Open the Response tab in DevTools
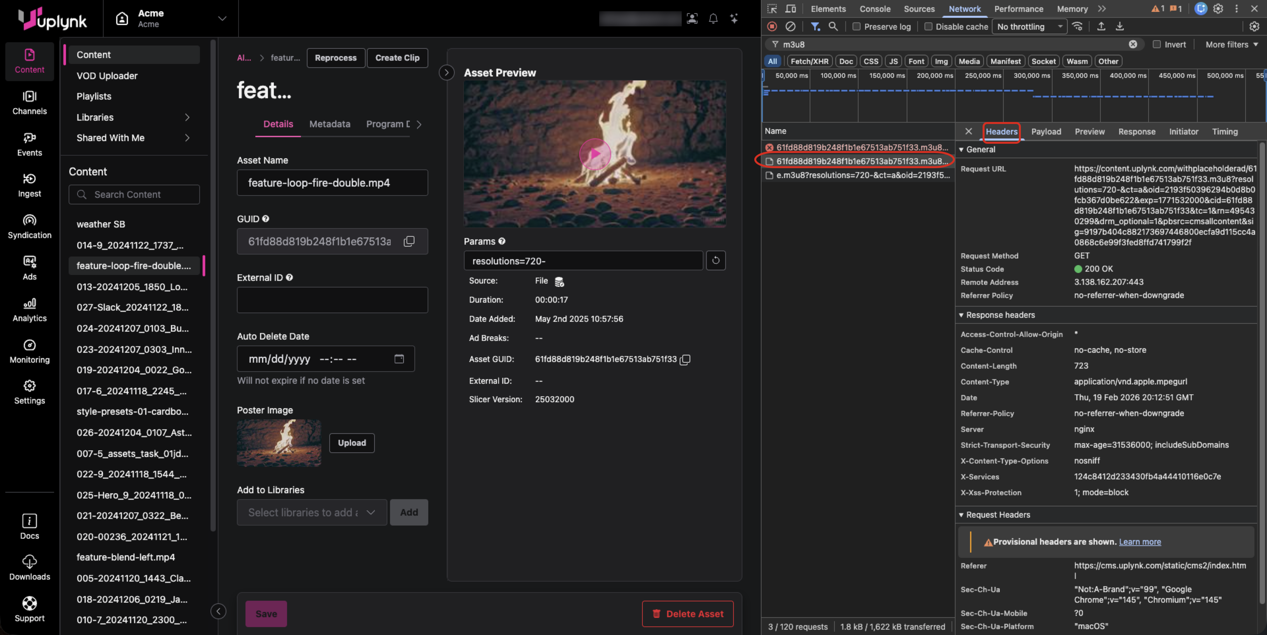Screen dimensions: 1267x635 pos(1136,131)
